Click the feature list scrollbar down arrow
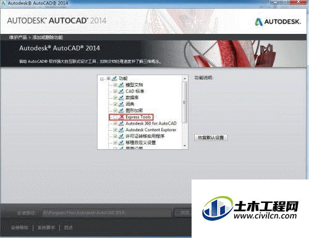309x238 pixels. pos(185,146)
